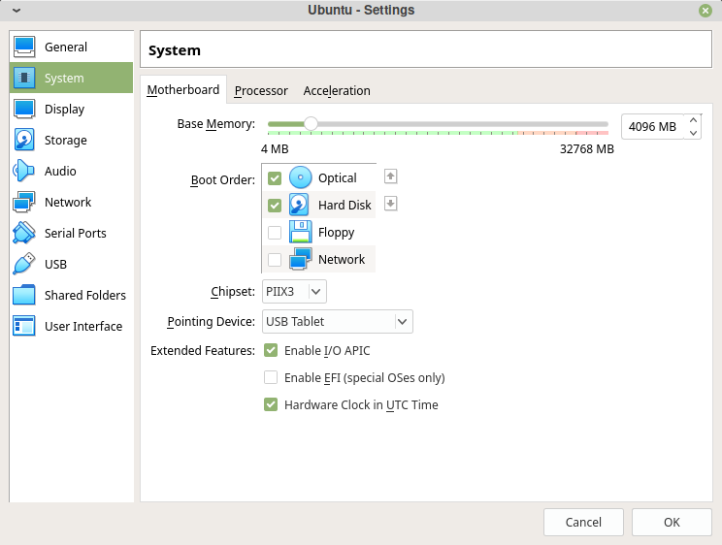This screenshot has height=545, width=722.
Task: Click the Serial Ports connector icon
Action: [x=24, y=233]
